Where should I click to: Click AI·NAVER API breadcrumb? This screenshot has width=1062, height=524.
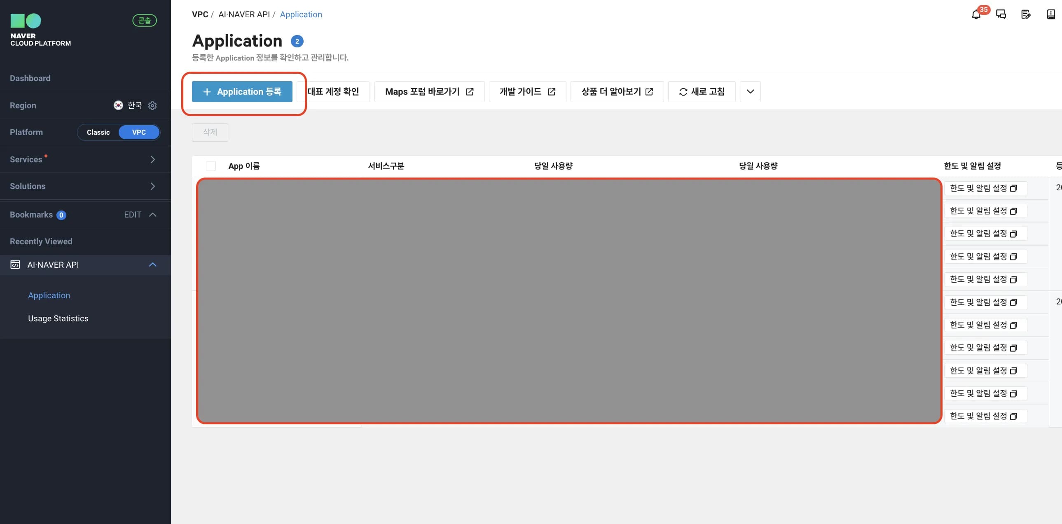(244, 14)
